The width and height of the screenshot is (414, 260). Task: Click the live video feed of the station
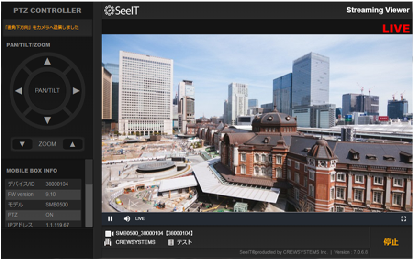click(x=257, y=123)
